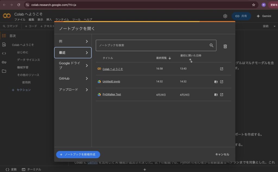This screenshot has height=172, width=278.
Task: Open the ヘルプ menu
Action: tap(88, 20)
